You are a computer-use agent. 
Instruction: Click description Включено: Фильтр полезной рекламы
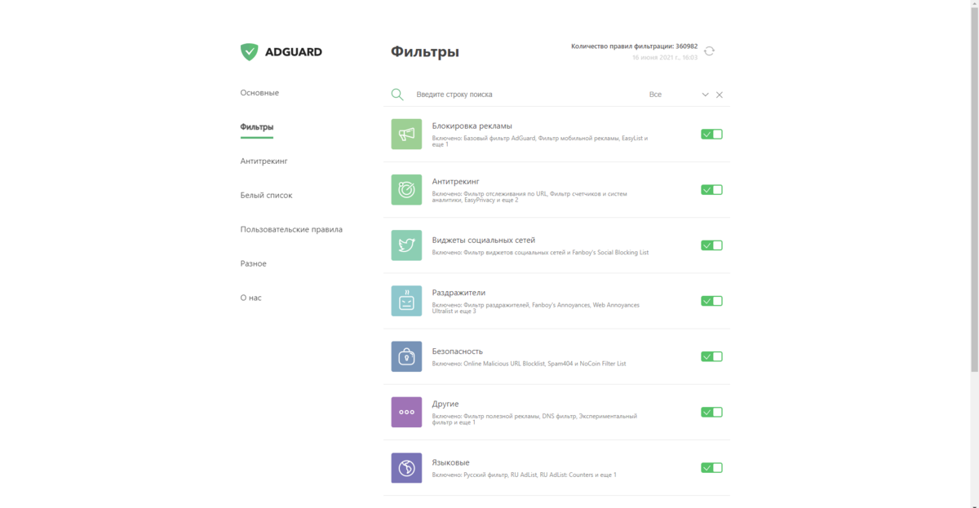(x=534, y=419)
